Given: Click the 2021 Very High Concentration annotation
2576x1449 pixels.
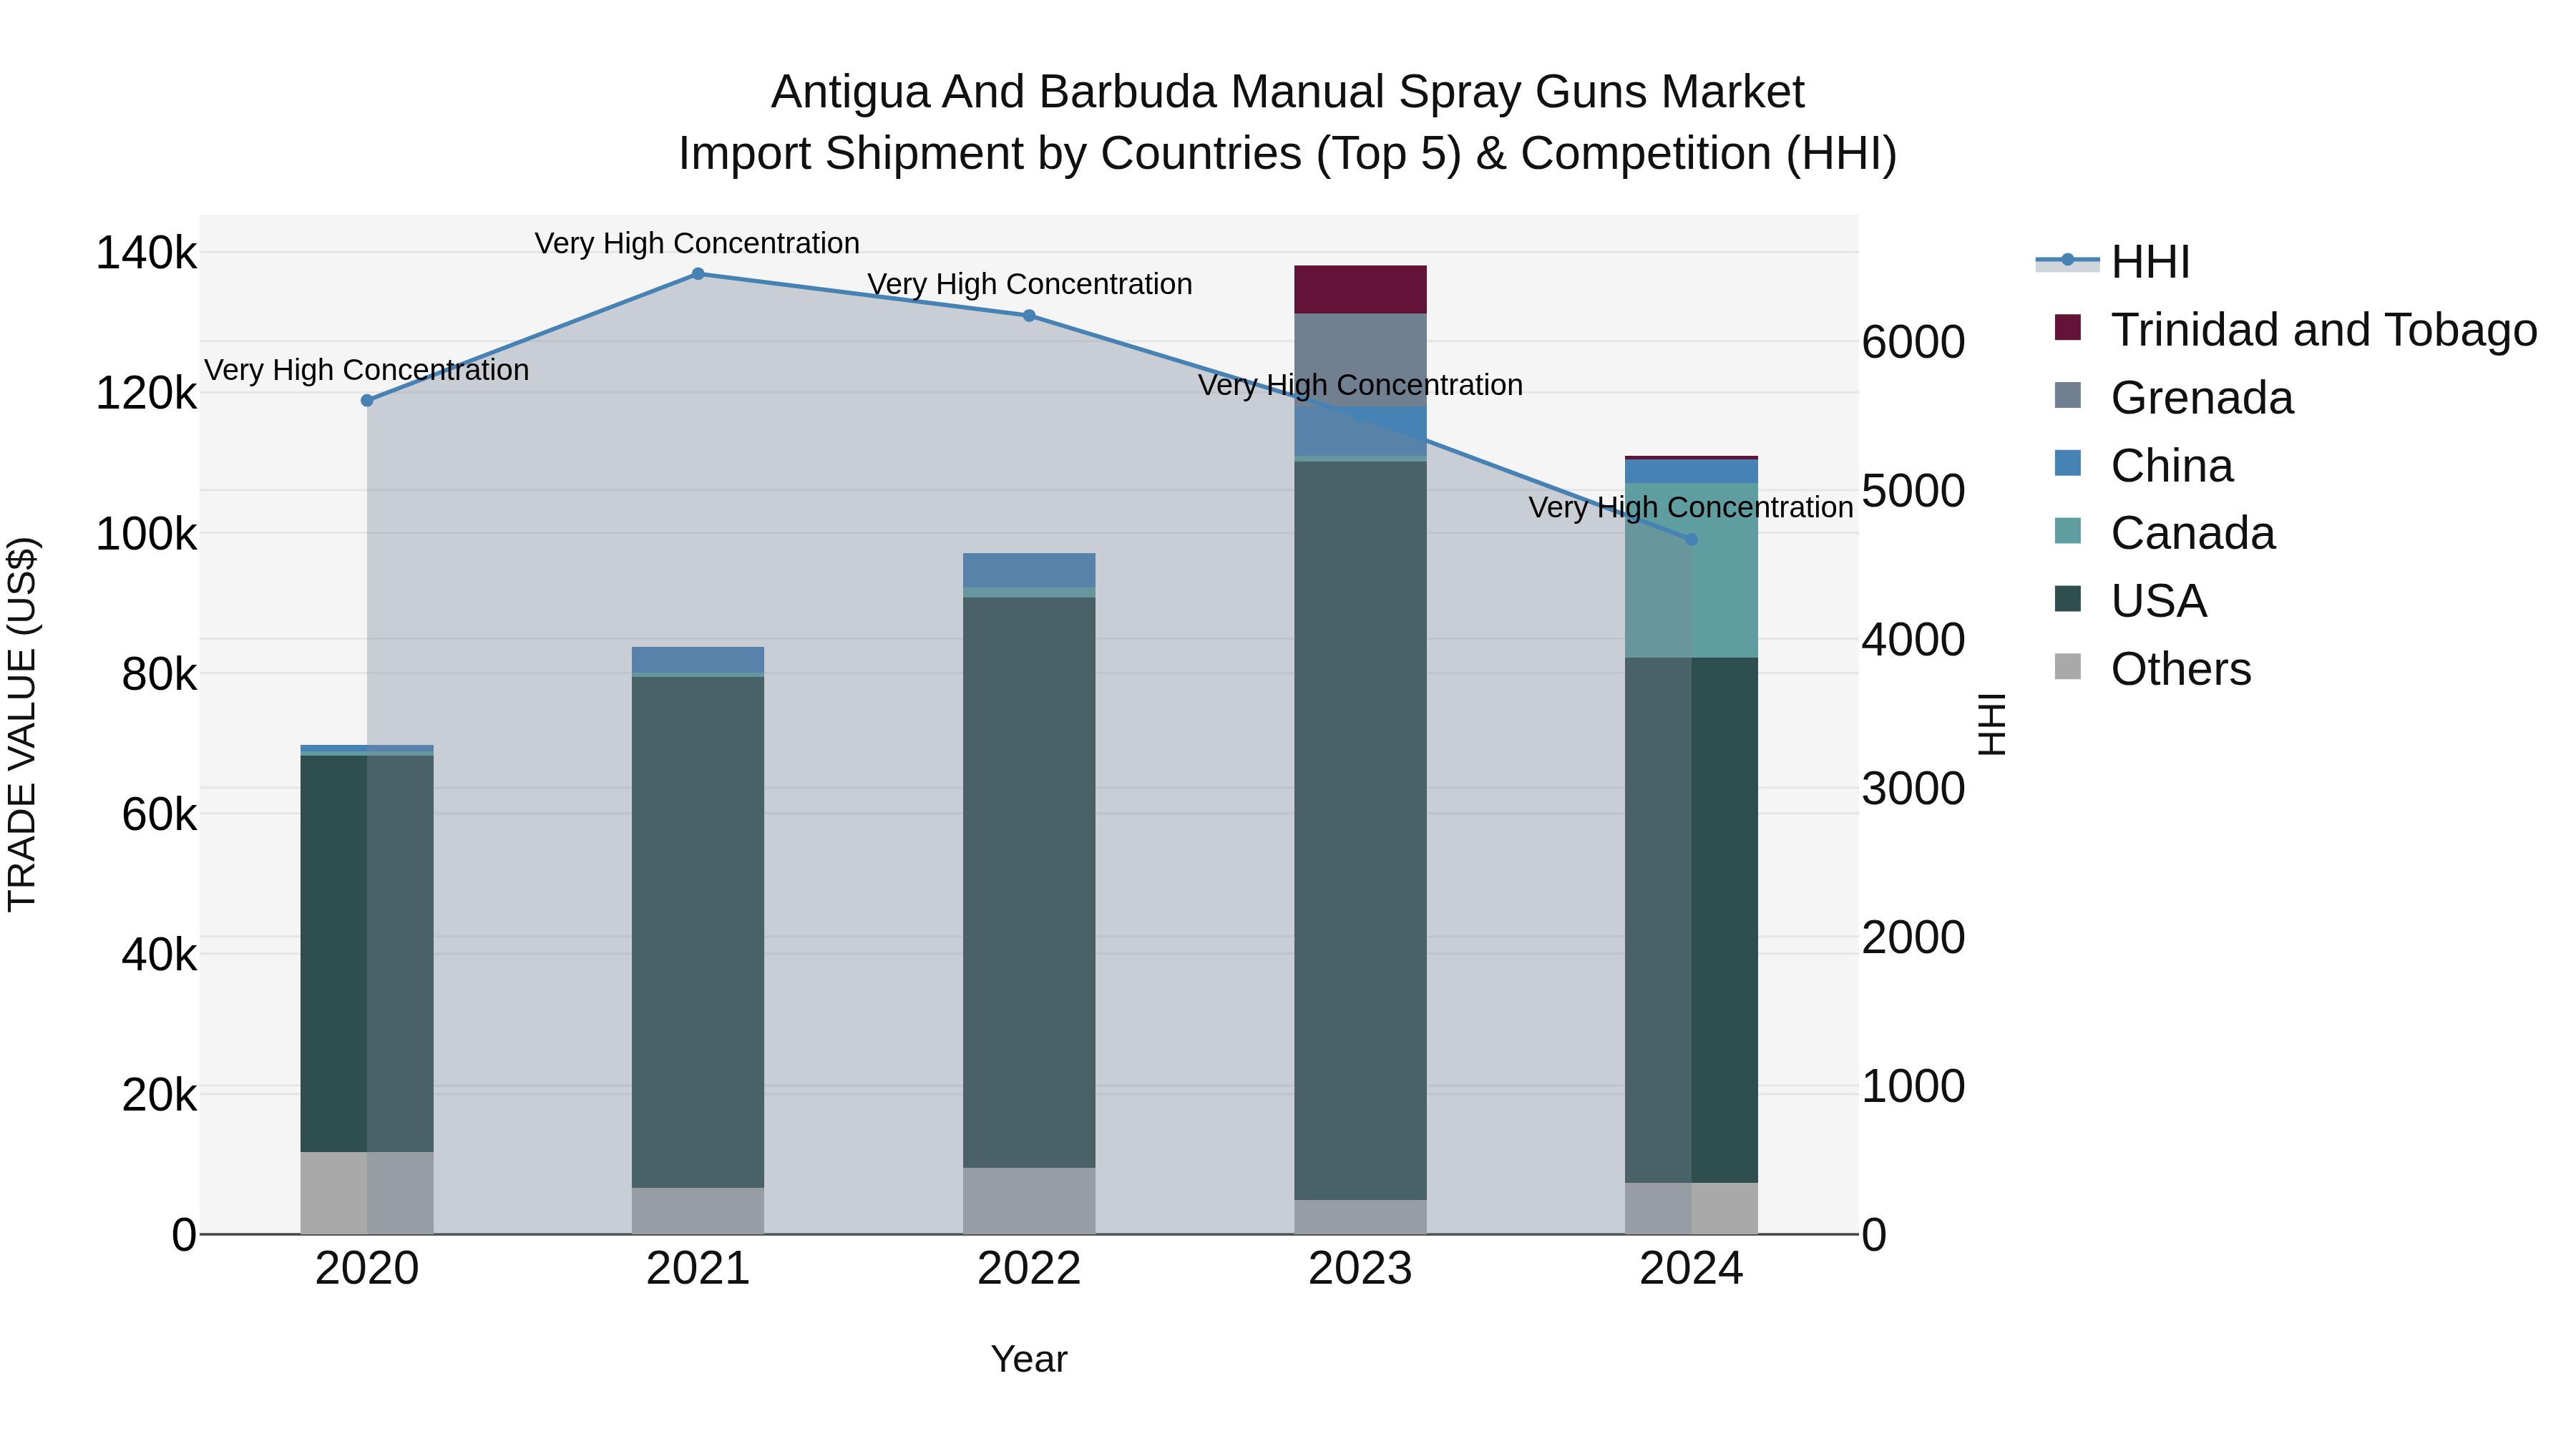Looking at the screenshot, I should (697, 243).
